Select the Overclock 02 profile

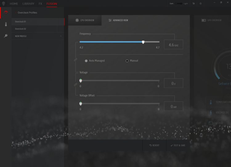(38, 29)
